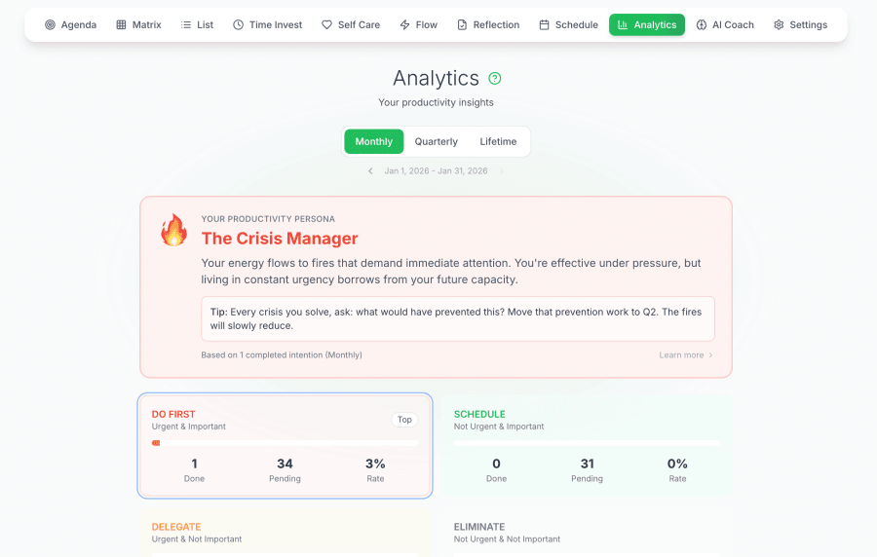
Task: Open the Analytics help question mark
Action: 494,78
